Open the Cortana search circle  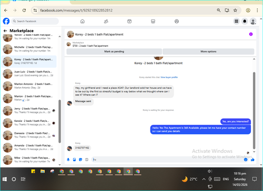point(14,179)
